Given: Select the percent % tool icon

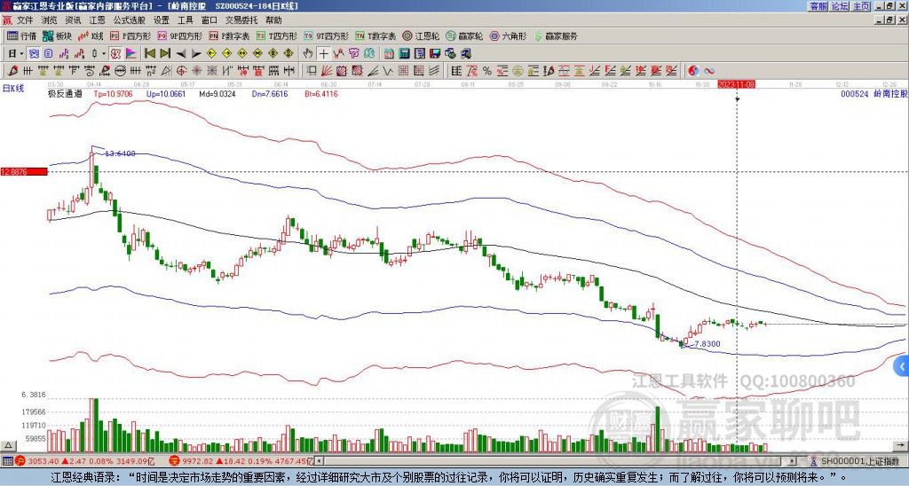Looking at the screenshot, I should pyautogui.click(x=487, y=71).
